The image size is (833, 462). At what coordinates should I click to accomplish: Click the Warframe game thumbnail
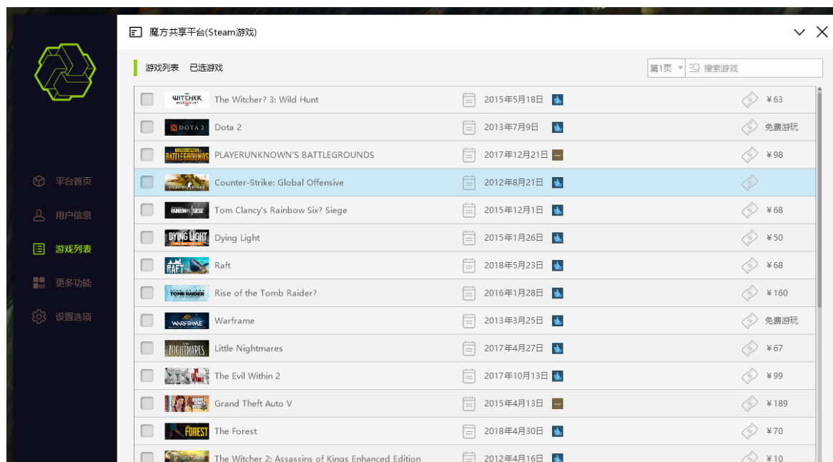(x=187, y=321)
